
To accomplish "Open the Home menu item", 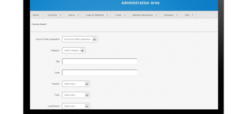I will pyautogui.click(x=36, y=15).
